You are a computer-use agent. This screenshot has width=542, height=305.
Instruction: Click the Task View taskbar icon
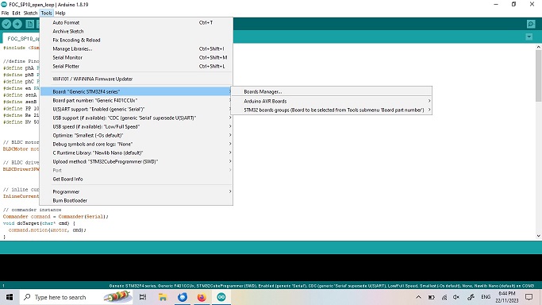(143, 297)
